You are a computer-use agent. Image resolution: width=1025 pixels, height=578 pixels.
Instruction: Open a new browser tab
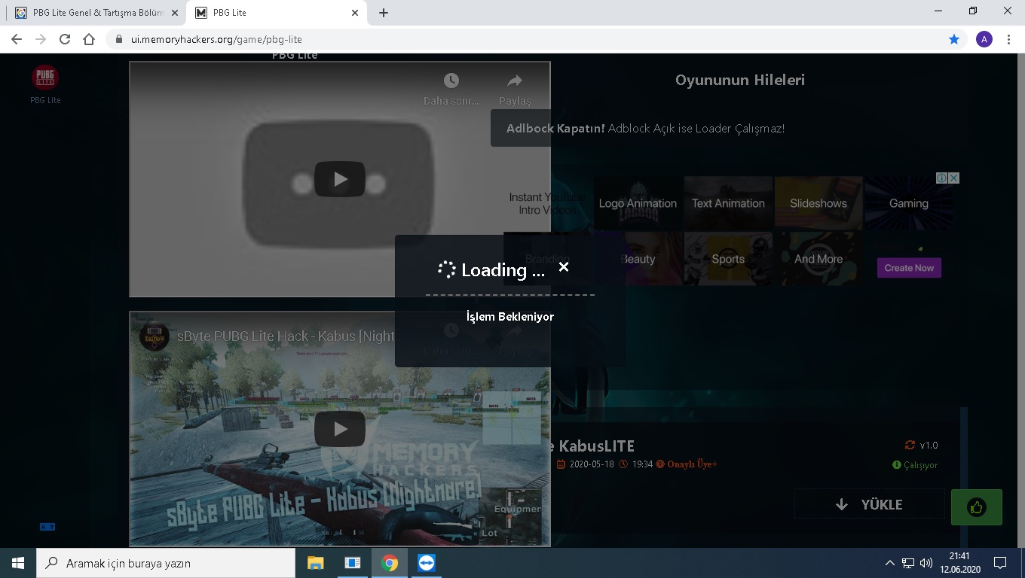pyautogui.click(x=384, y=13)
